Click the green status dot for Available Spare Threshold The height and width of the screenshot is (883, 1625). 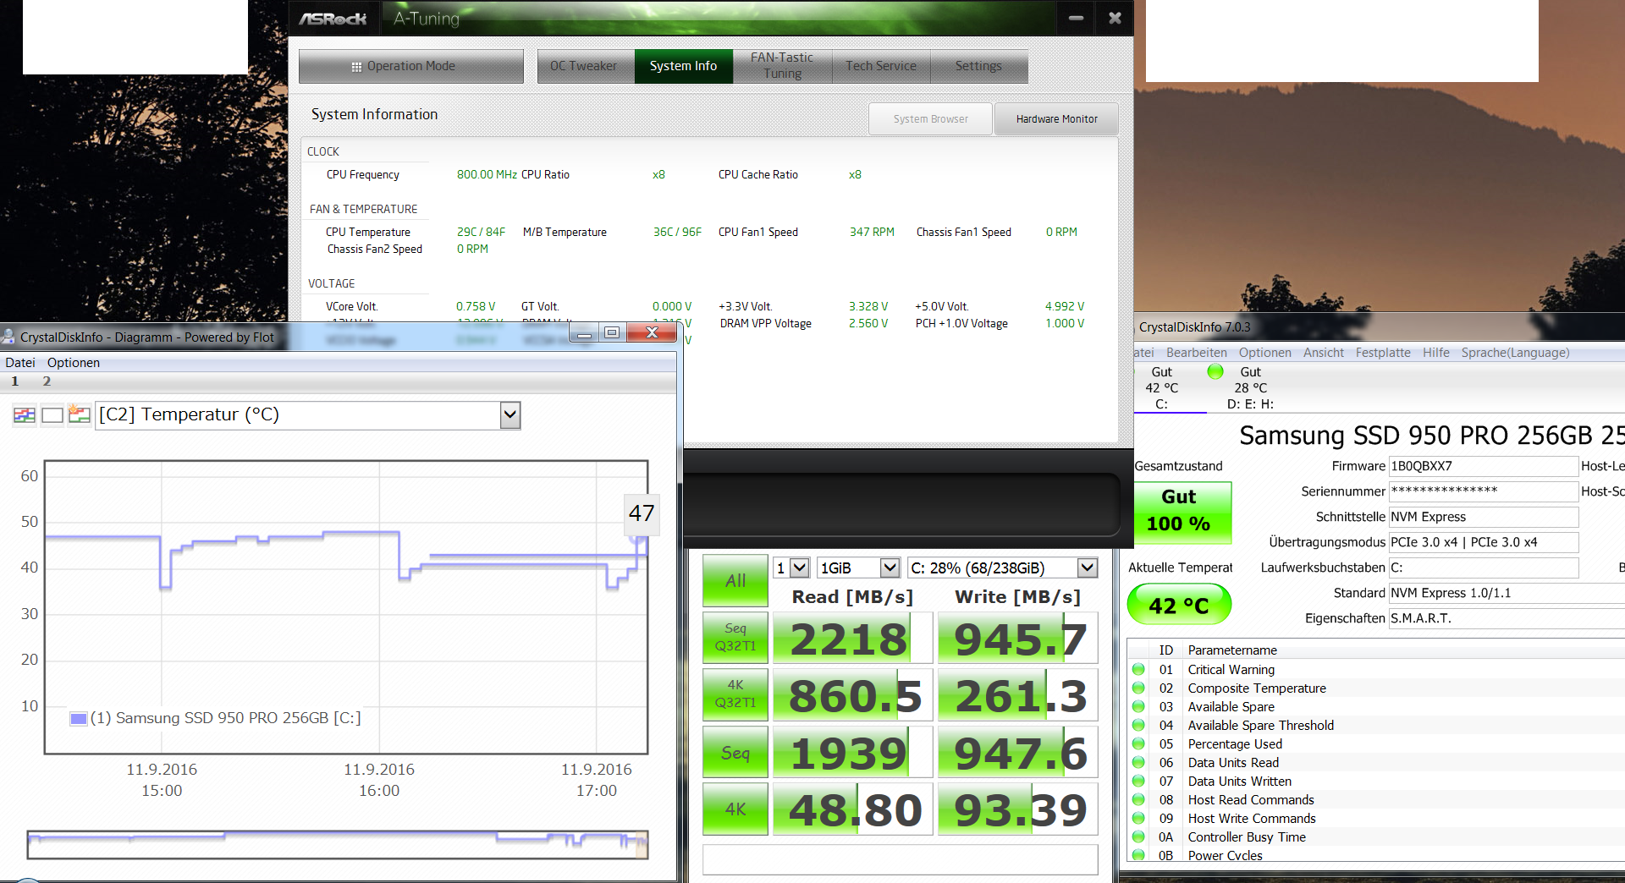1138,725
